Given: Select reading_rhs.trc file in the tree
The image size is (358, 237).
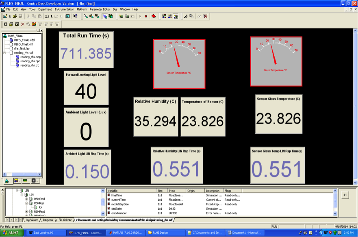Looking at the screenshot, I should (30, 65).
